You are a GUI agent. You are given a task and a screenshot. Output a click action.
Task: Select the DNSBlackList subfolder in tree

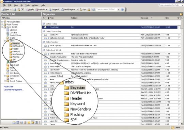tap(16, 46)
